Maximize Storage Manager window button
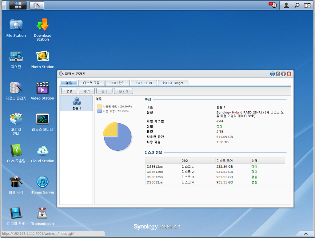Image resolution: width=315 pixels, height=238 pixels. 283,74
